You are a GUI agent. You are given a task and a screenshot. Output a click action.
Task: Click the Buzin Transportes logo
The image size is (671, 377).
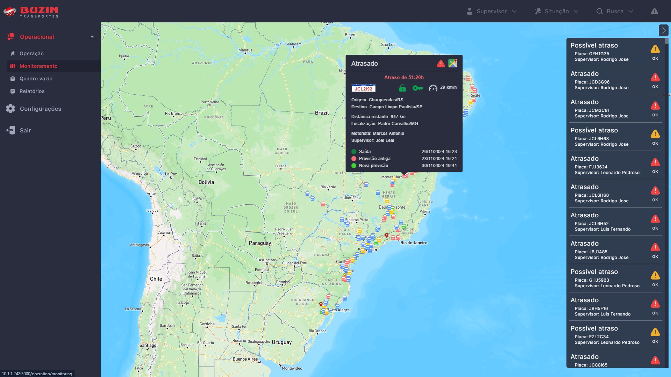tap(31, 12)
